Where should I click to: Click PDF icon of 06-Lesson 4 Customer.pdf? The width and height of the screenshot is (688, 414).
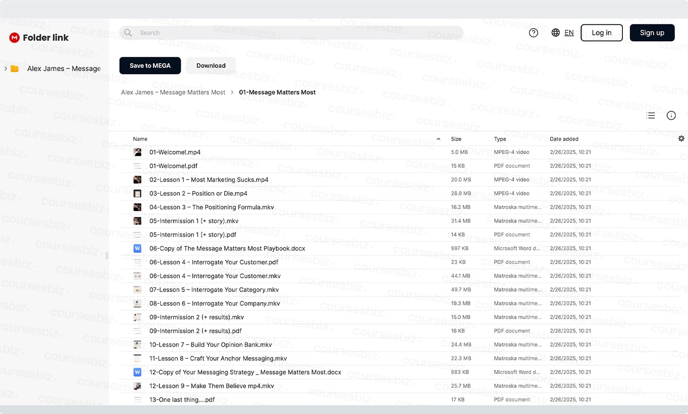137,262
